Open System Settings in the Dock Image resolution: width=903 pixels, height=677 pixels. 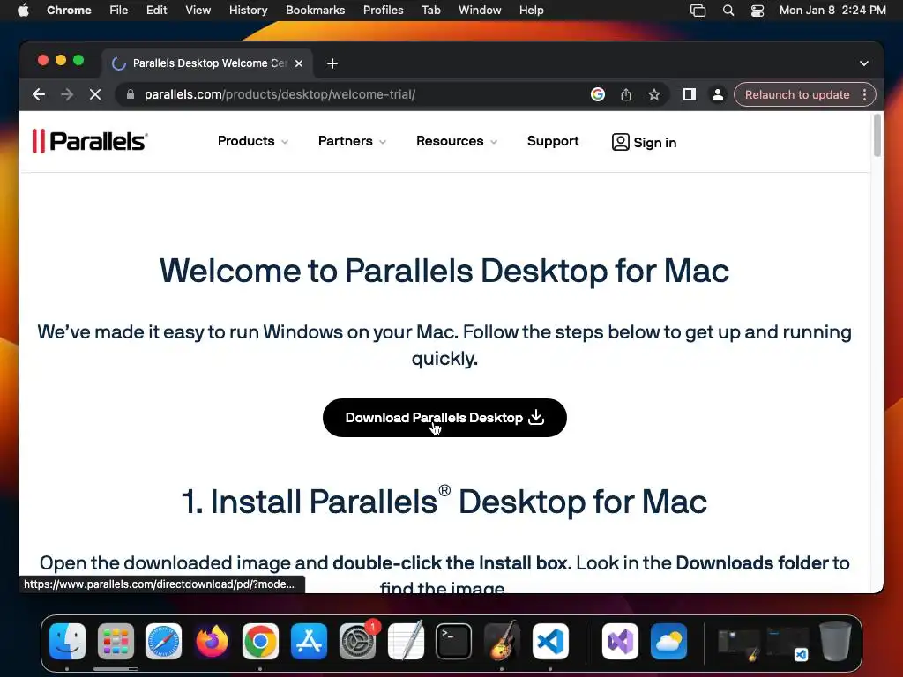click(357, 642)
